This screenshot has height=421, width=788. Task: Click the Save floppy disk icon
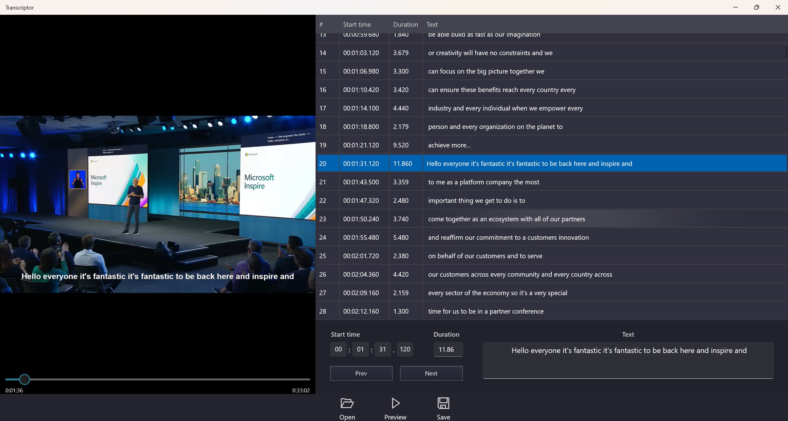[443, 403]
